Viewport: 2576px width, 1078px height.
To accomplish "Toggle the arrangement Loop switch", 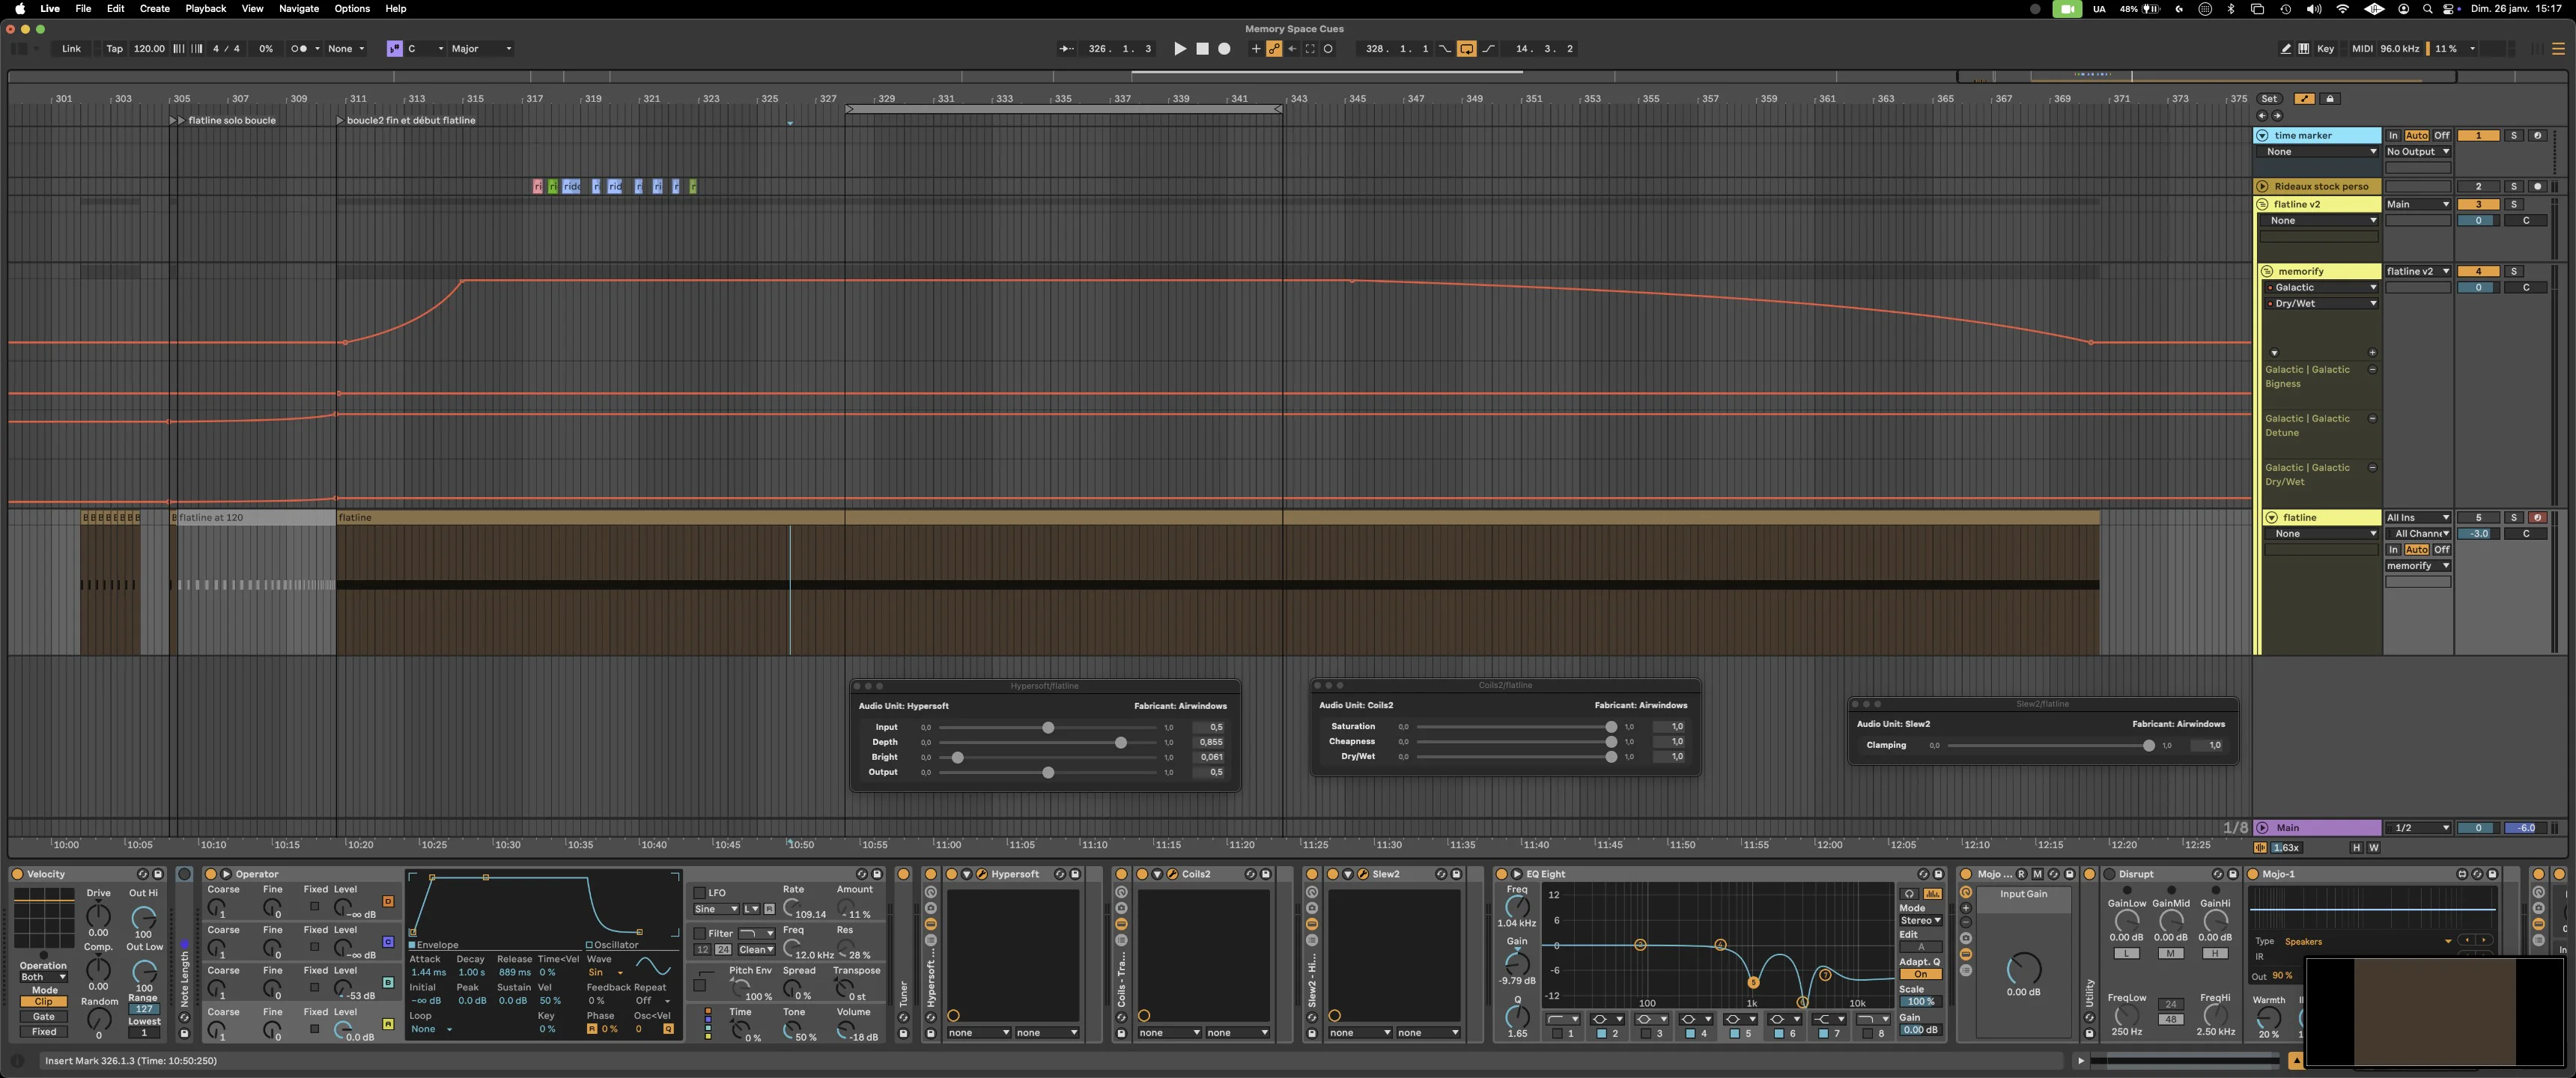I will click(x=1466, y=48).
